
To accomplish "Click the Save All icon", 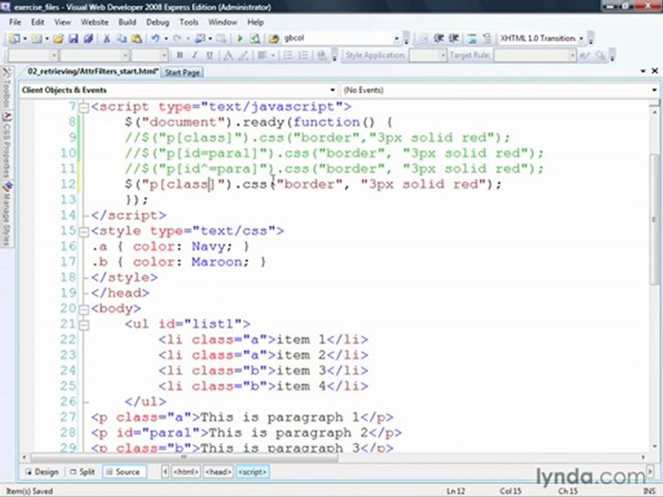I will pyautogui.click(x=88, y=39).
